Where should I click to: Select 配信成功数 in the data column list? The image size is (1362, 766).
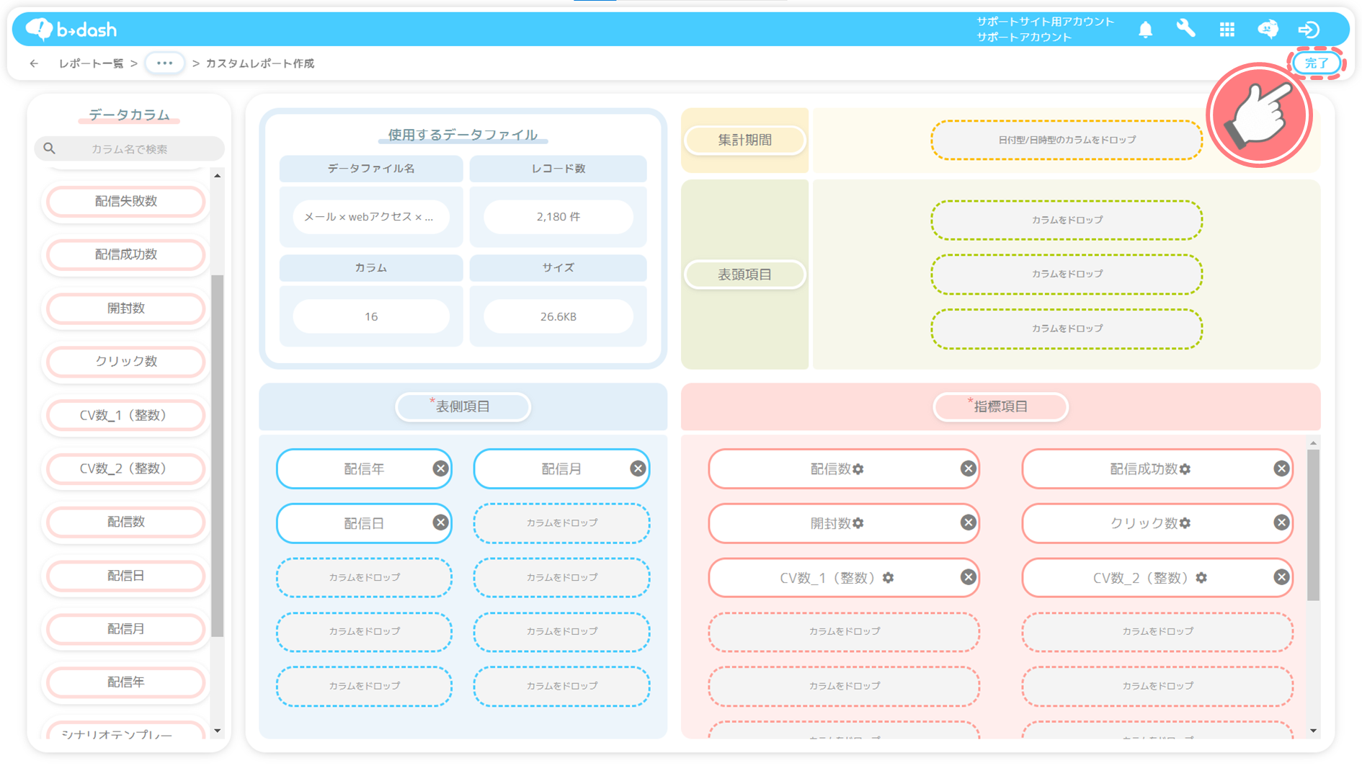tap(126, 254)
